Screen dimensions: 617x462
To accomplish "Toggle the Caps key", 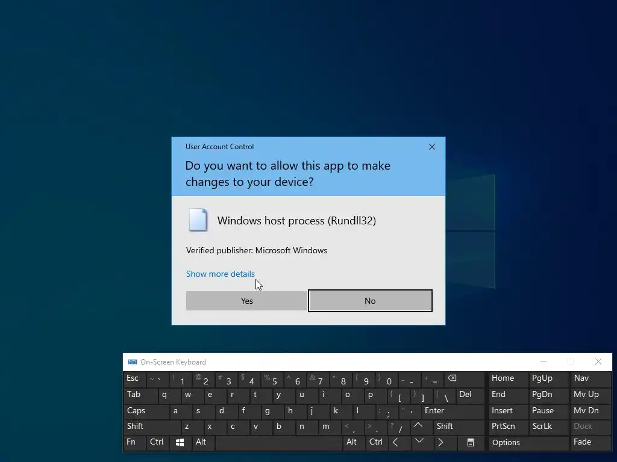I will pos(146,411).
